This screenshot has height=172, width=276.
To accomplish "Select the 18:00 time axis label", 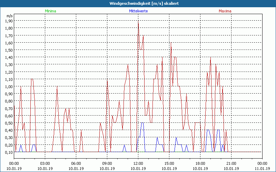I will click(200, 163).
